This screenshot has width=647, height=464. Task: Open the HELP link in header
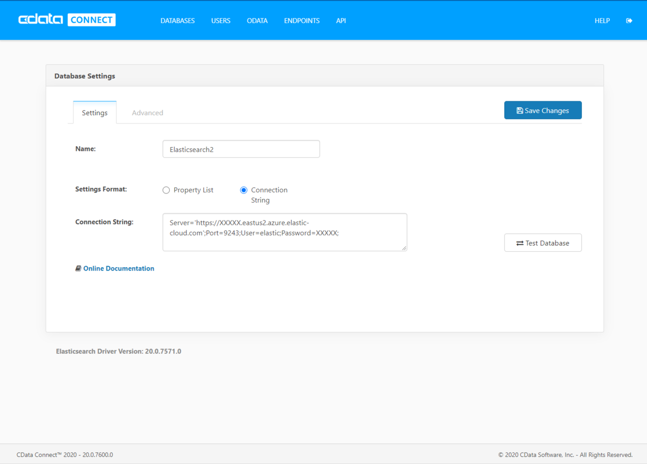602,20
